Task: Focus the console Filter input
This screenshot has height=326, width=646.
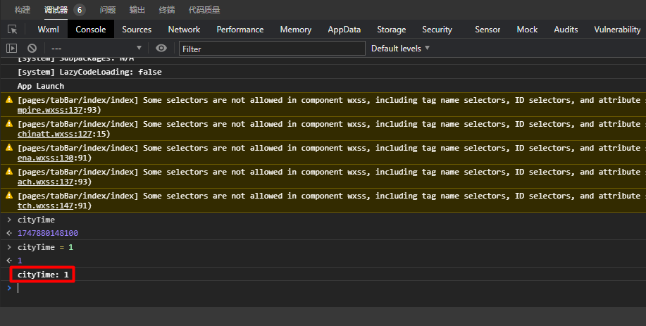Action: click(x=272, y=49)
